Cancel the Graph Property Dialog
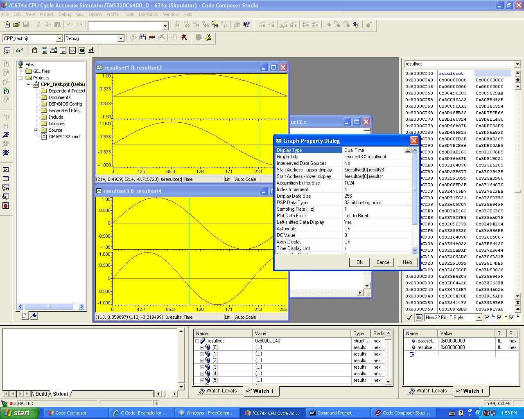This screenshot has width=524, height=419. tap(383, 262)
